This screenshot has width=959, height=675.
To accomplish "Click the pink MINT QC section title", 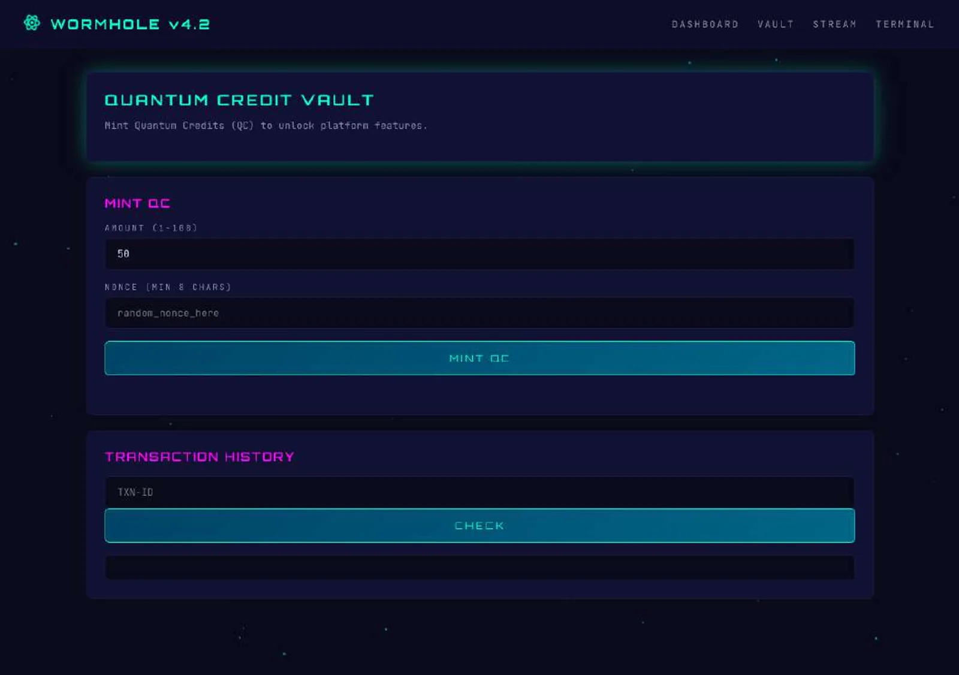I will pos(137,203).
